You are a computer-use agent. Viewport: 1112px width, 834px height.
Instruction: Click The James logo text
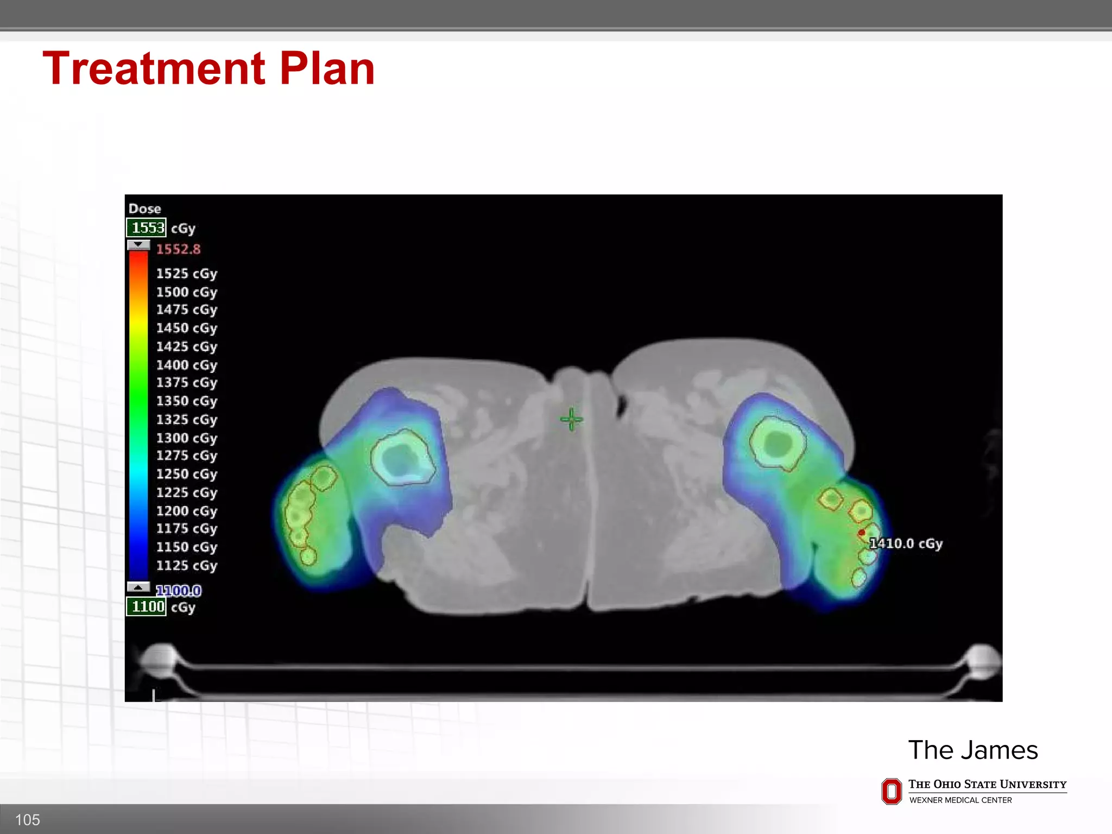973,750
